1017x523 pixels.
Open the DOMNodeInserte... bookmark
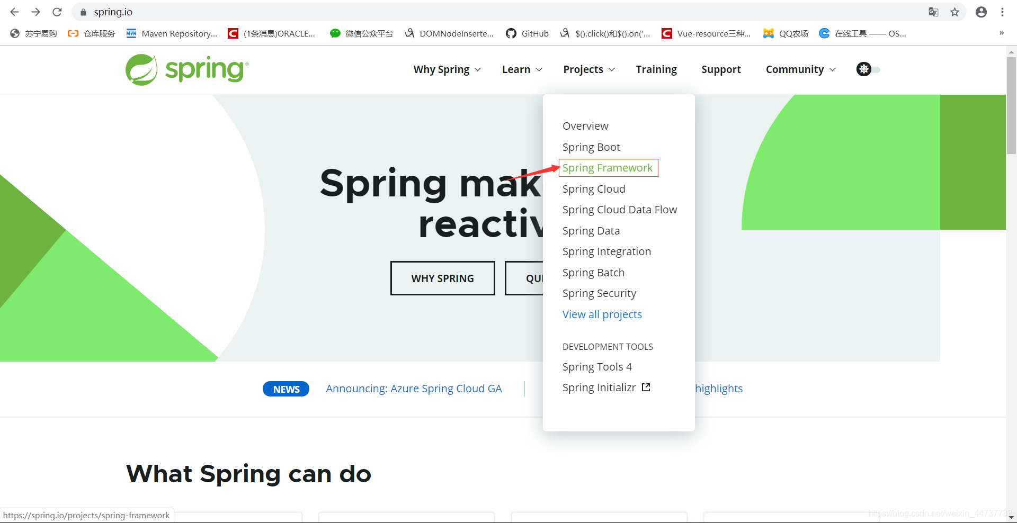[x=449, y=33]
